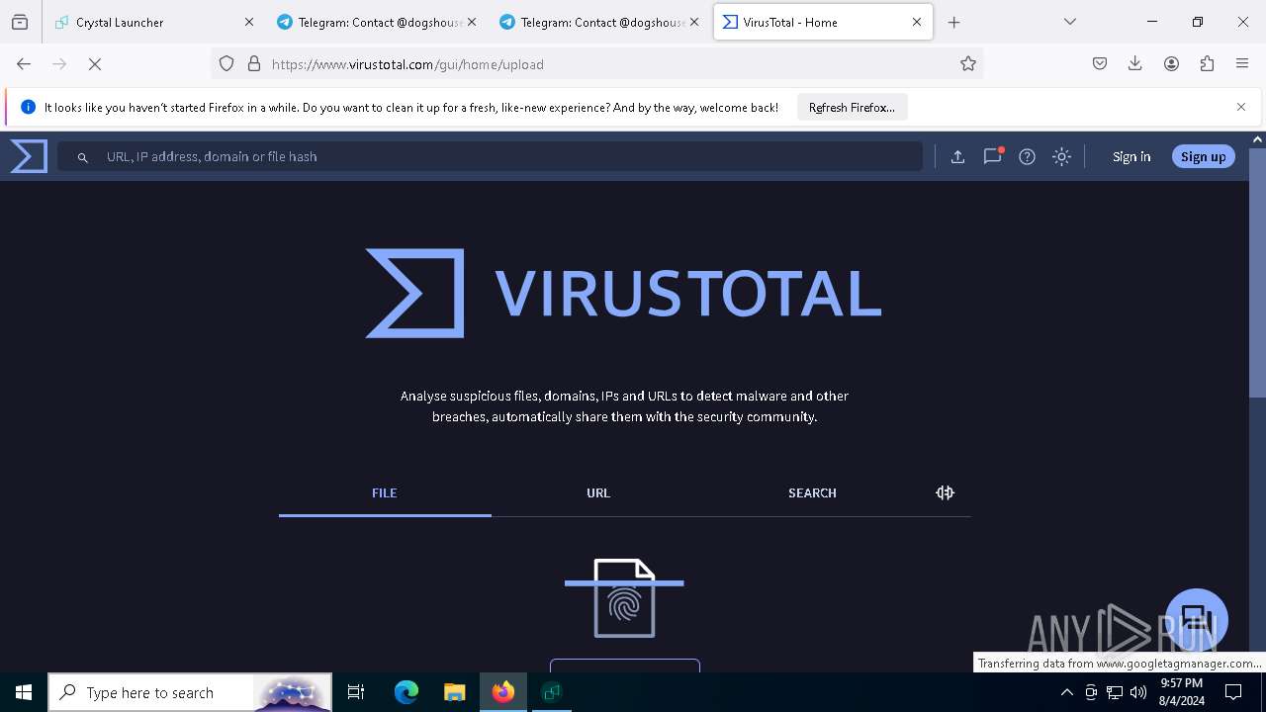Click the Firefox taskbar icon
The height and width of the screenshot is (712, 1266).
pyautogui.click(x=503, y=692)
